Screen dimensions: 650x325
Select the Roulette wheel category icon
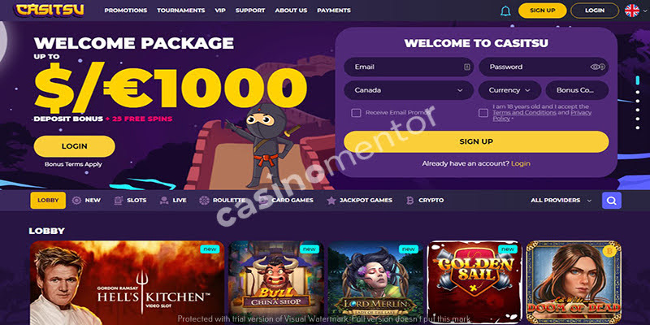pyautogui.click(x=204, y=201)
